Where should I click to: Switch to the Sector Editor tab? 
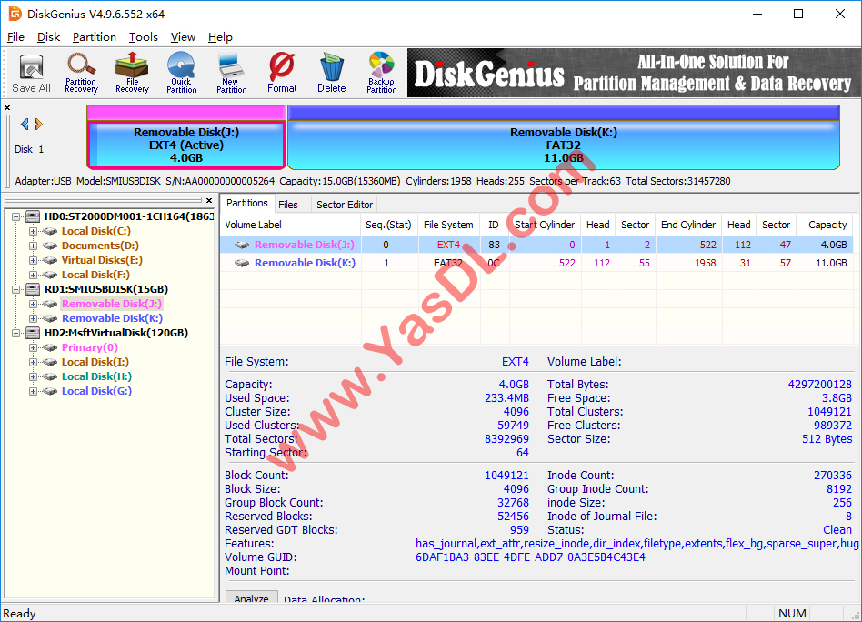(345, 205)
